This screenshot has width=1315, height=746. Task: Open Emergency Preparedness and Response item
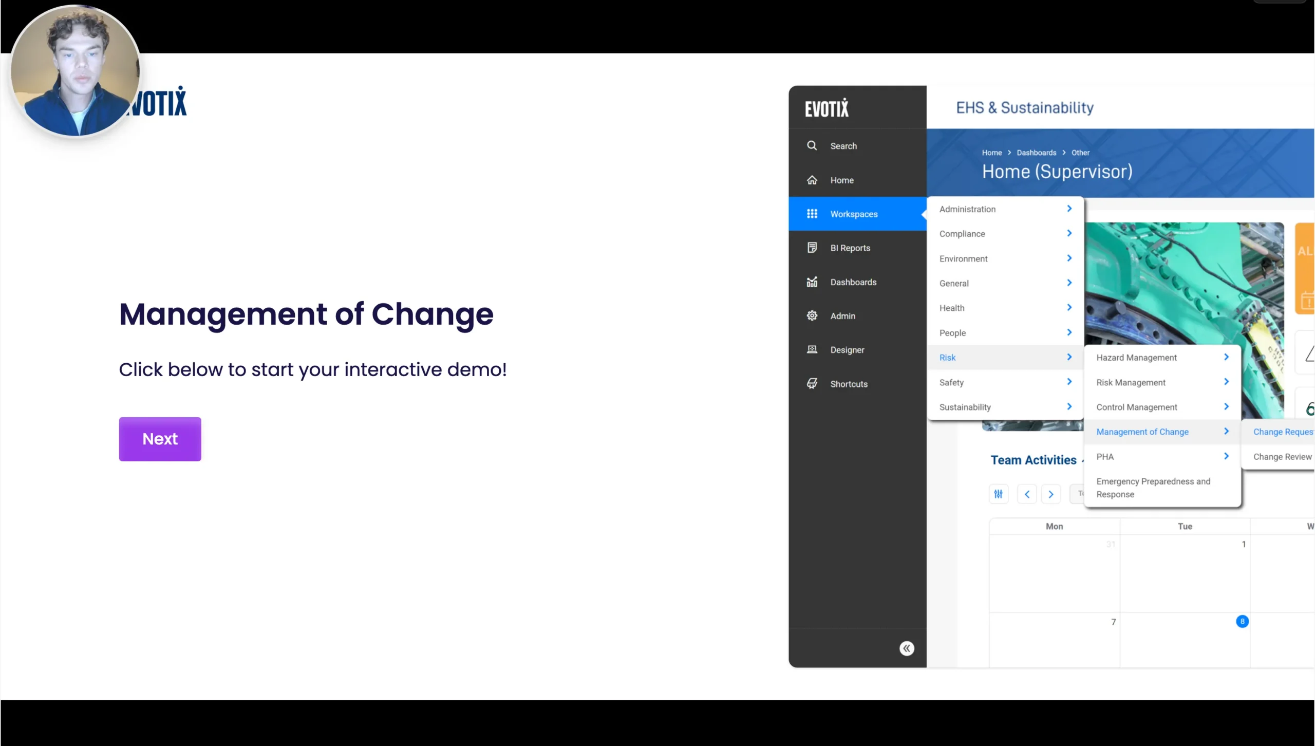1162,488
